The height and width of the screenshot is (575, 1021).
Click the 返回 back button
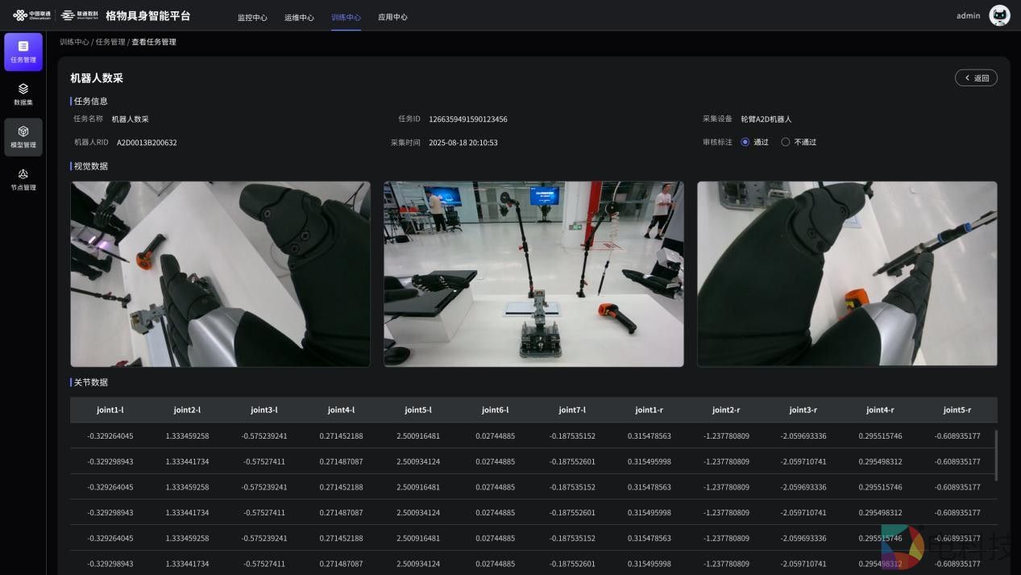tap(976, 78)
